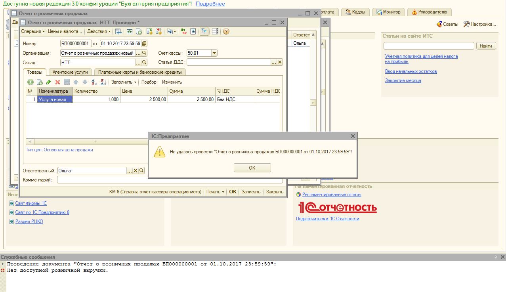Screen dimensions: 506x292
Task: Switch to the Товары tab
Action: pos(34,72)
